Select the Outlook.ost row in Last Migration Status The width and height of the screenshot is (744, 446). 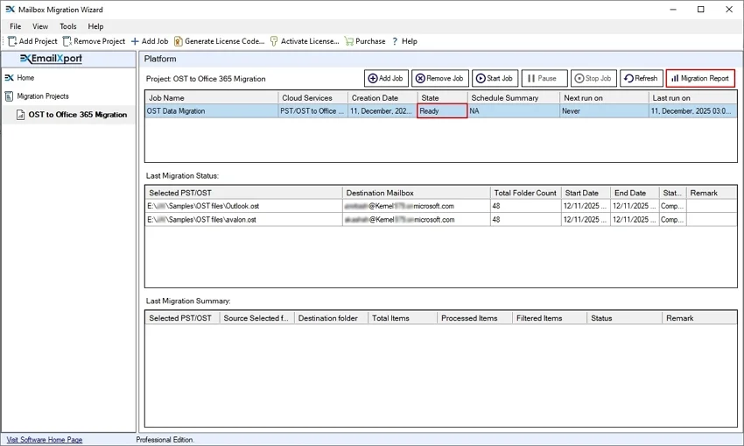(x=441, y=206)
